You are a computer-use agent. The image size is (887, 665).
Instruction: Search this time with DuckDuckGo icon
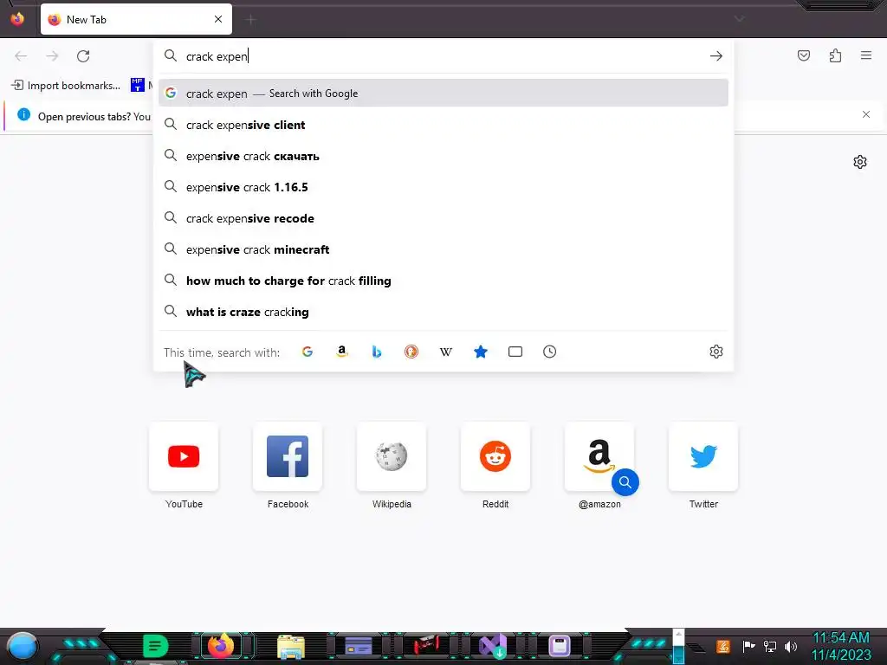[x=411, y=352]
